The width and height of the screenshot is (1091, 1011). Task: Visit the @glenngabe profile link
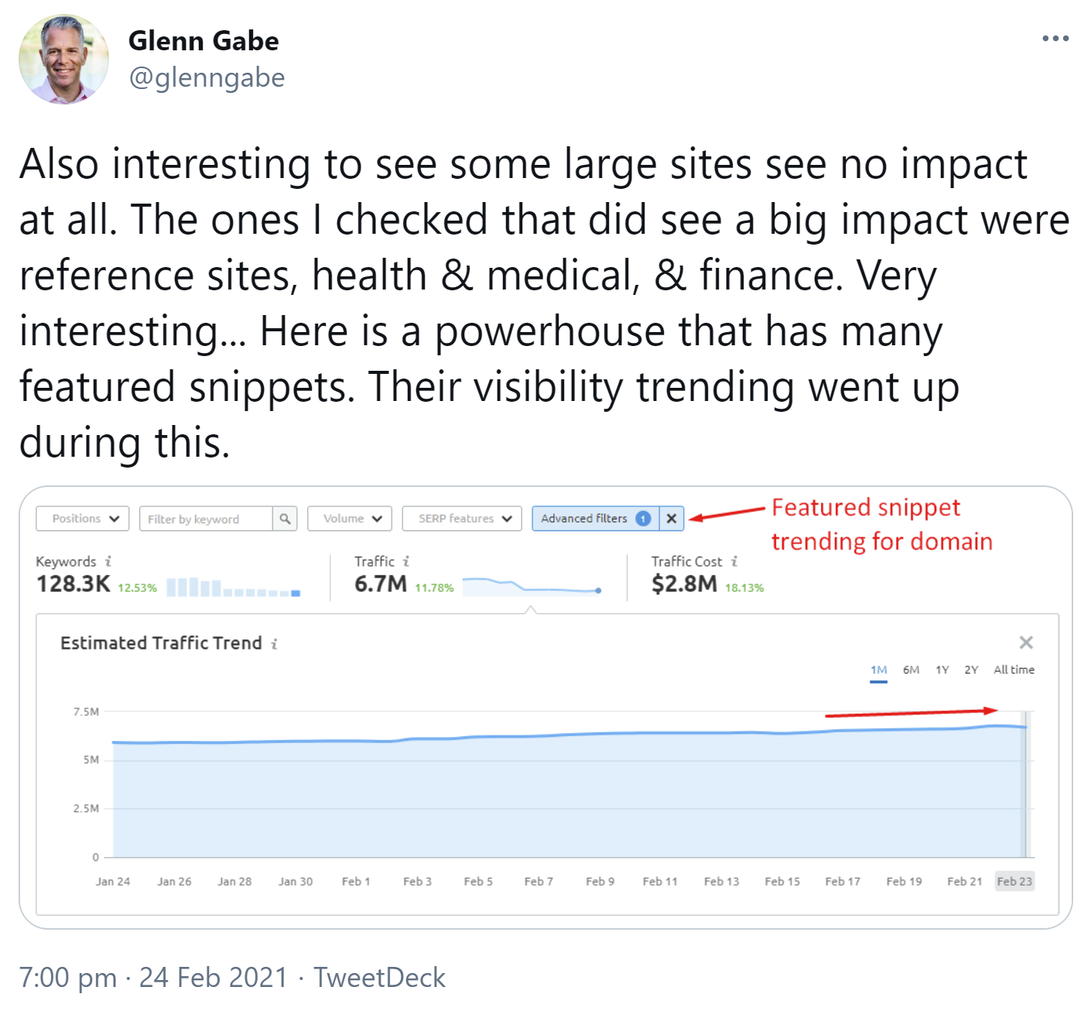point(208,77)
